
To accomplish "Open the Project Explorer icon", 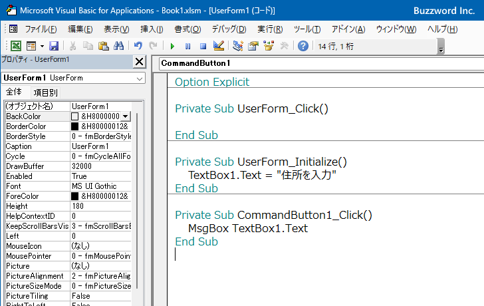I will click(x=238, y=46).
